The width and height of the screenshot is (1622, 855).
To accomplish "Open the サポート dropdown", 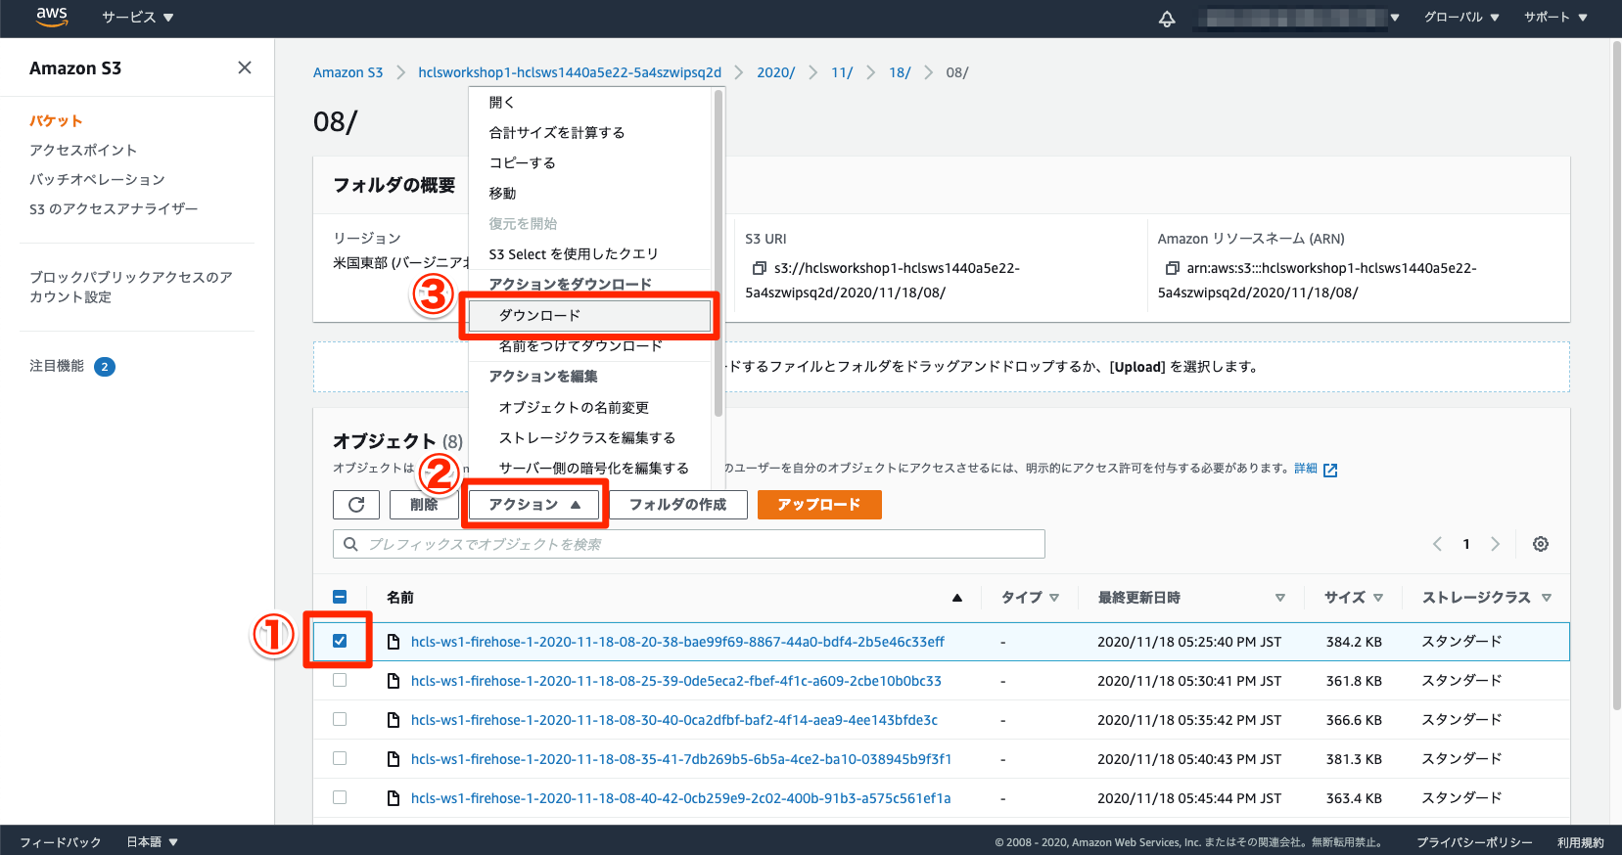I will pyautogui.click(x=1555, y=18).
